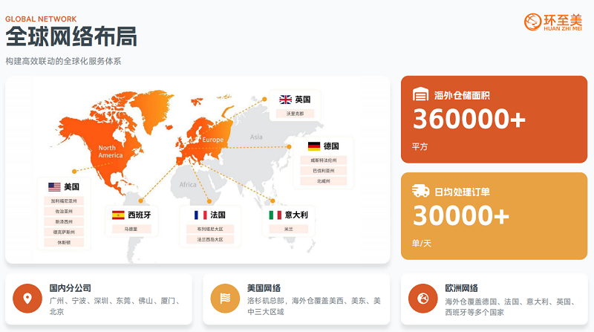Click the Europe region on map

[x=212, y=140]
